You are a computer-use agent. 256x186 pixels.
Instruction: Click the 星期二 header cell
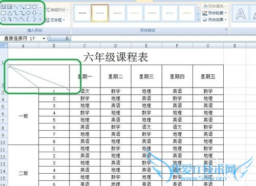tap(116, 76)
